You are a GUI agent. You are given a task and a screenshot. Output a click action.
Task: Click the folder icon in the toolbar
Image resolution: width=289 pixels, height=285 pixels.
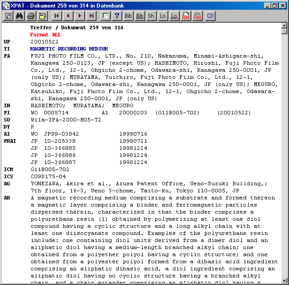[42, 16]
